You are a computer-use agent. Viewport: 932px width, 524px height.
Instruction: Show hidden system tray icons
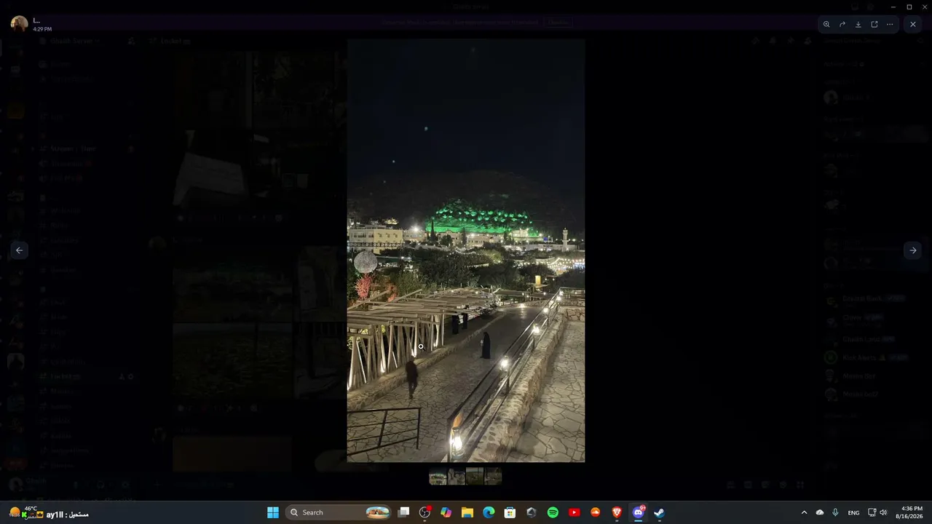(x=804, y=512)
